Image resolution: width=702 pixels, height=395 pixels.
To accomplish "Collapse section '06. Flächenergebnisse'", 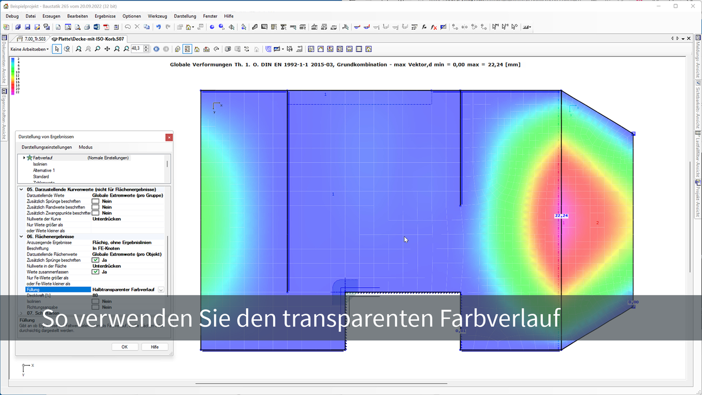I will pos(22,236).
